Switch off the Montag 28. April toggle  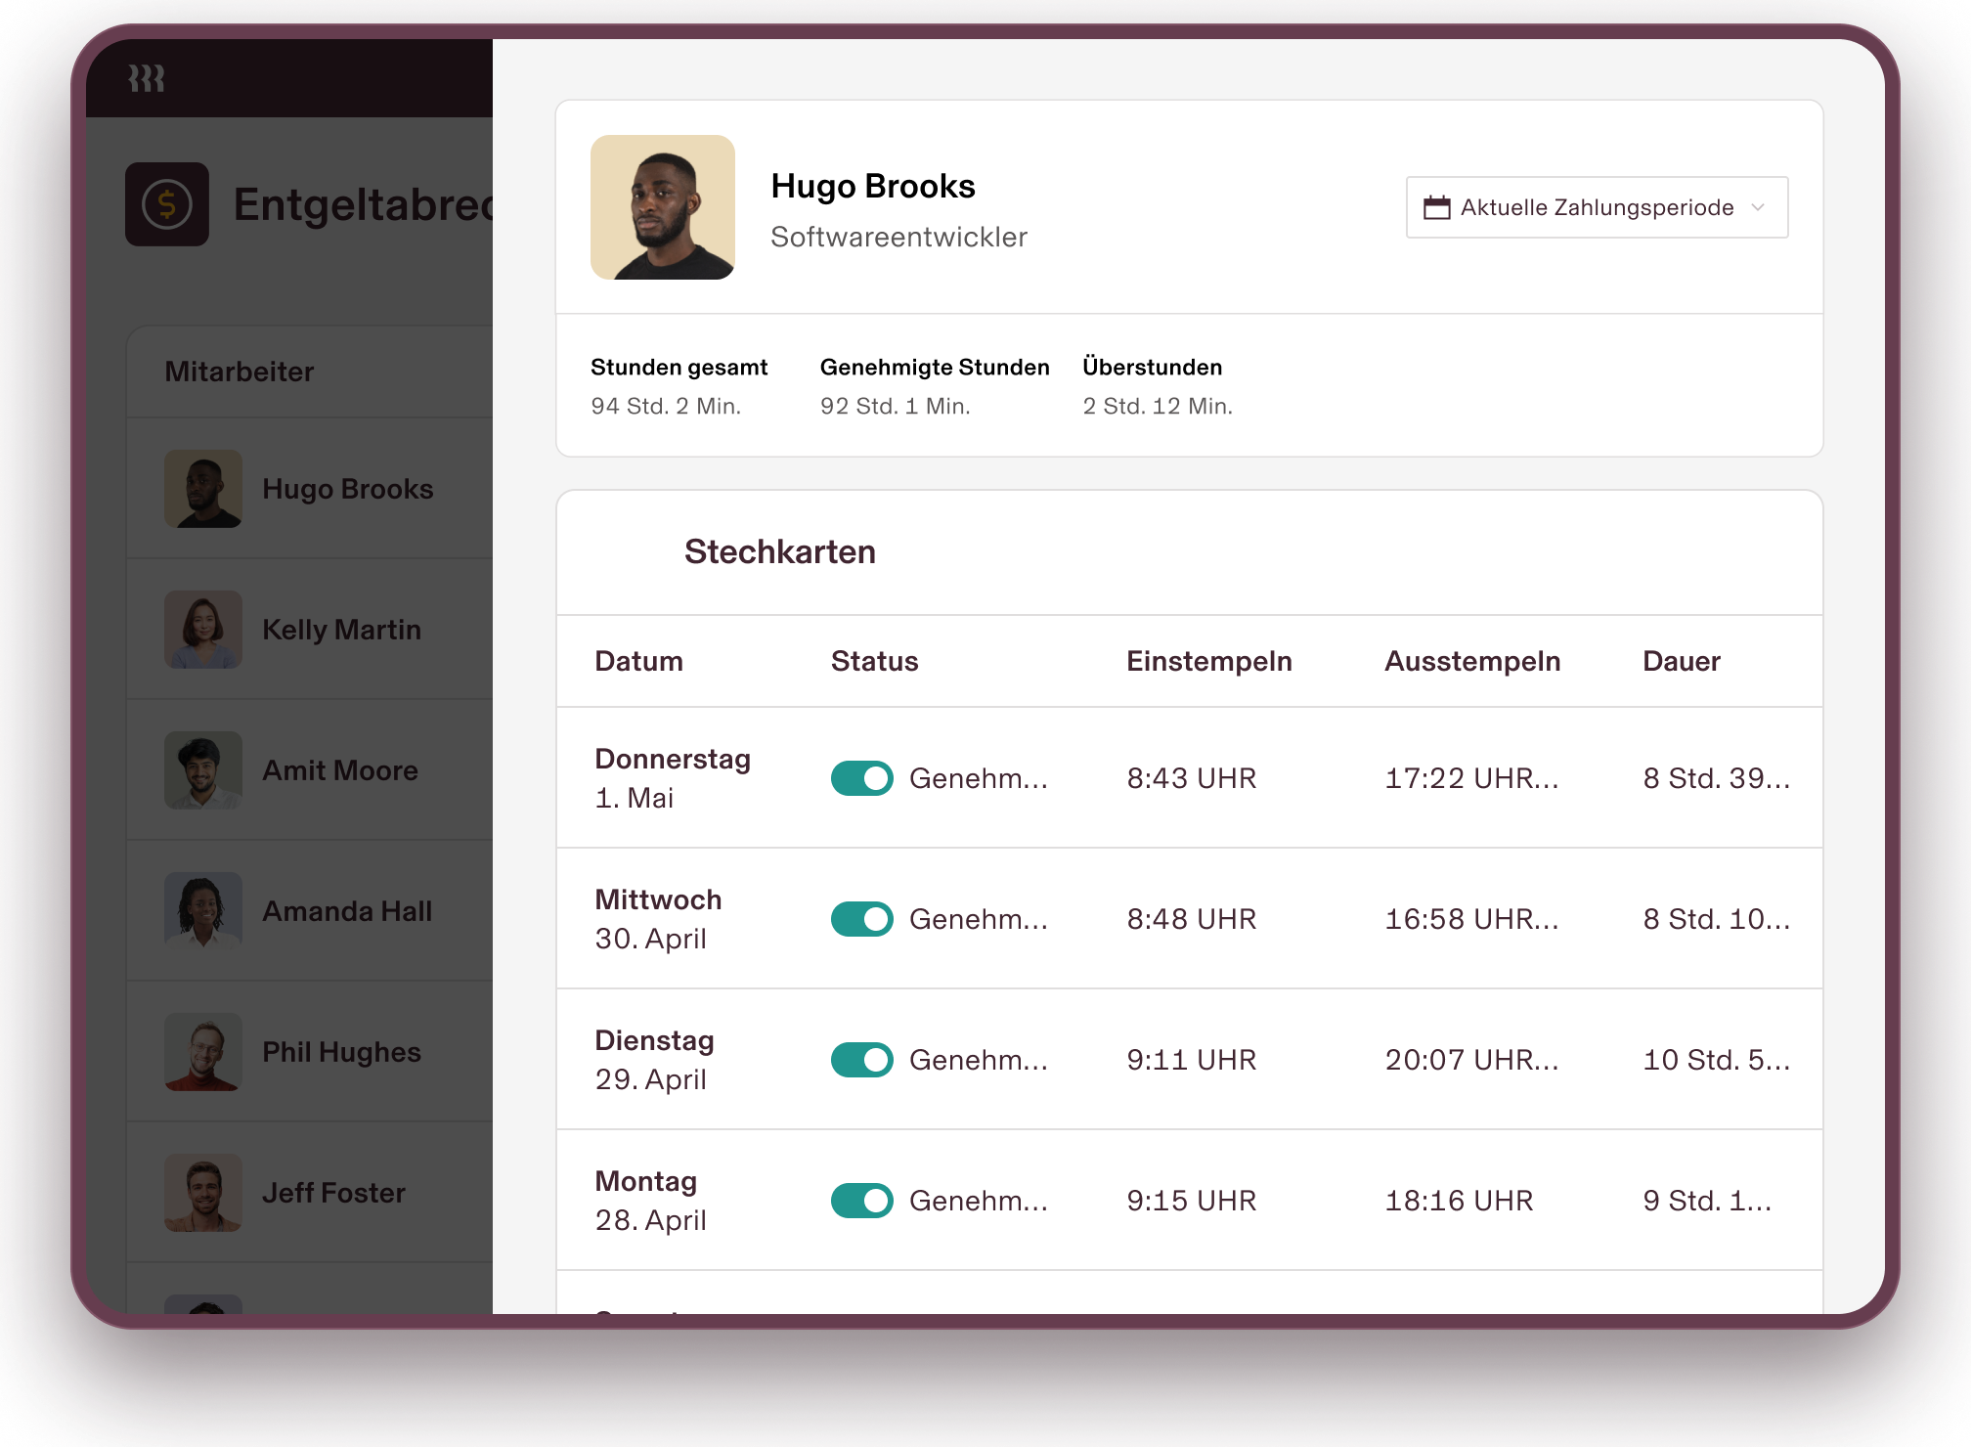pyautogui.click(x=861, y=1201)
